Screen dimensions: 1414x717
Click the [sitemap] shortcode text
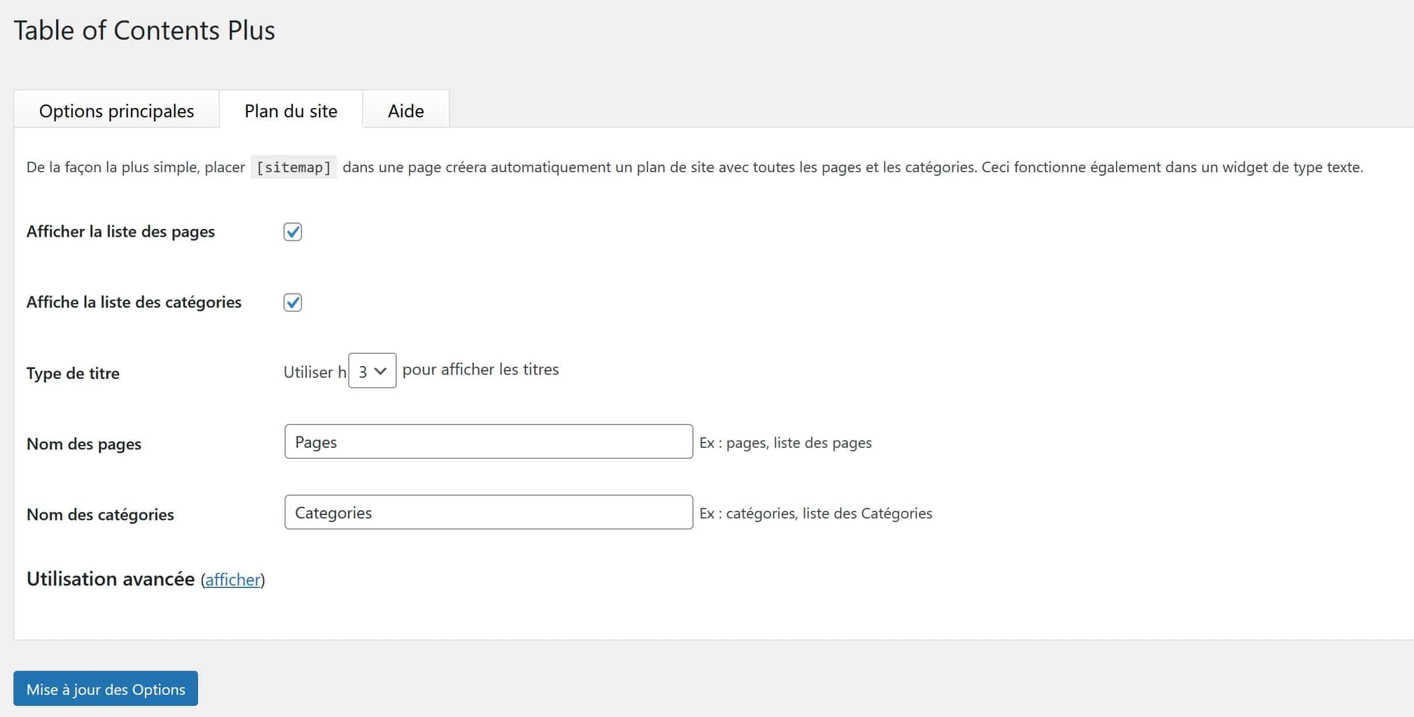pyautogui.click(x=294, y=168)
